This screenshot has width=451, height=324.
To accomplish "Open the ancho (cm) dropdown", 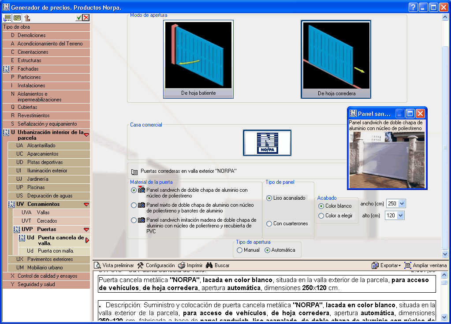I will [x=401, y=204].
